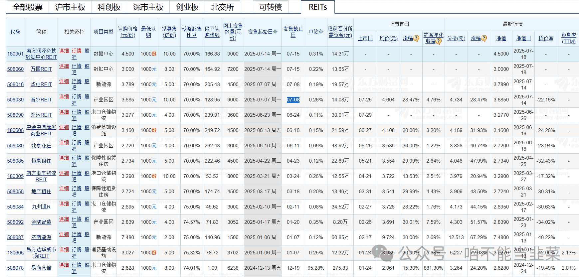Image resolution: width=579 pixels, height=277 pixels.
Task: Open 中金中国绿发商业REIT name link
Action: point(41,130)
